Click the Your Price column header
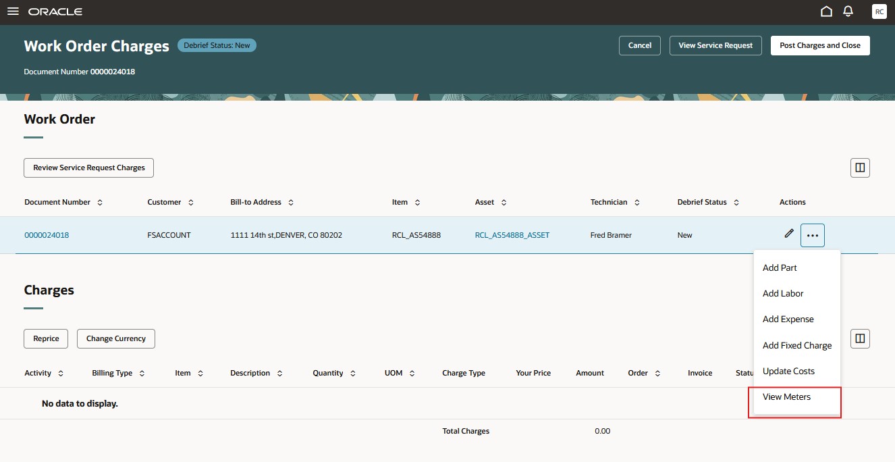 tap(533, 373)
